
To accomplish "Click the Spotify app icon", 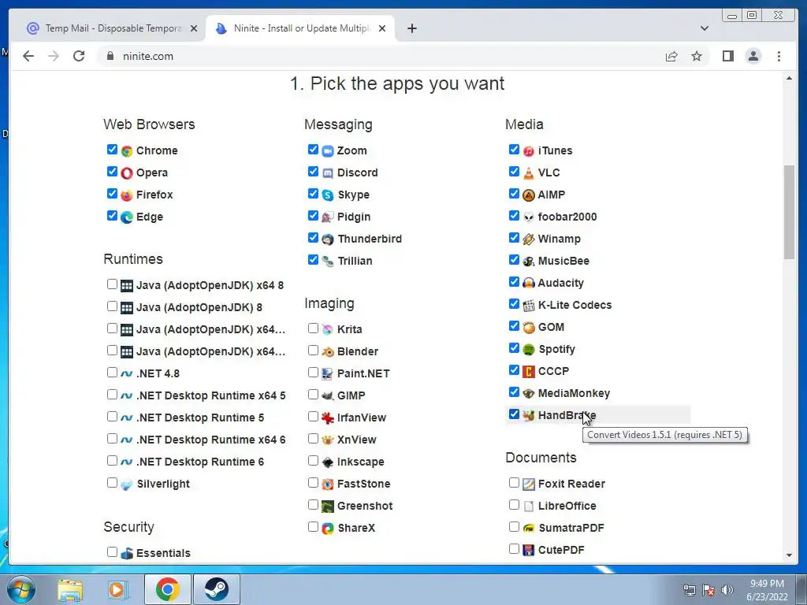I will click(x=529, y=349).
